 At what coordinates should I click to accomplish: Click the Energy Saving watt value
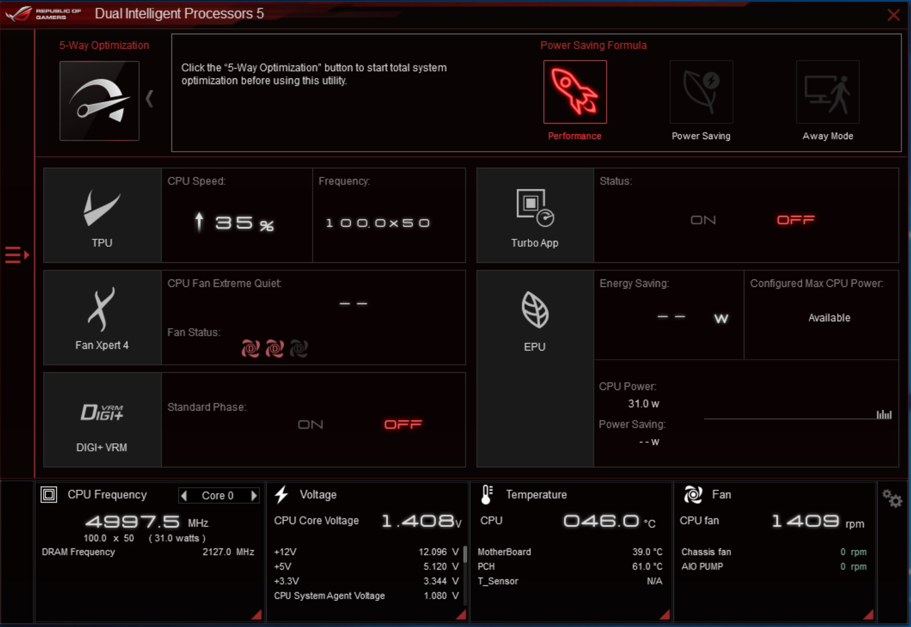(x=692, y=318)
